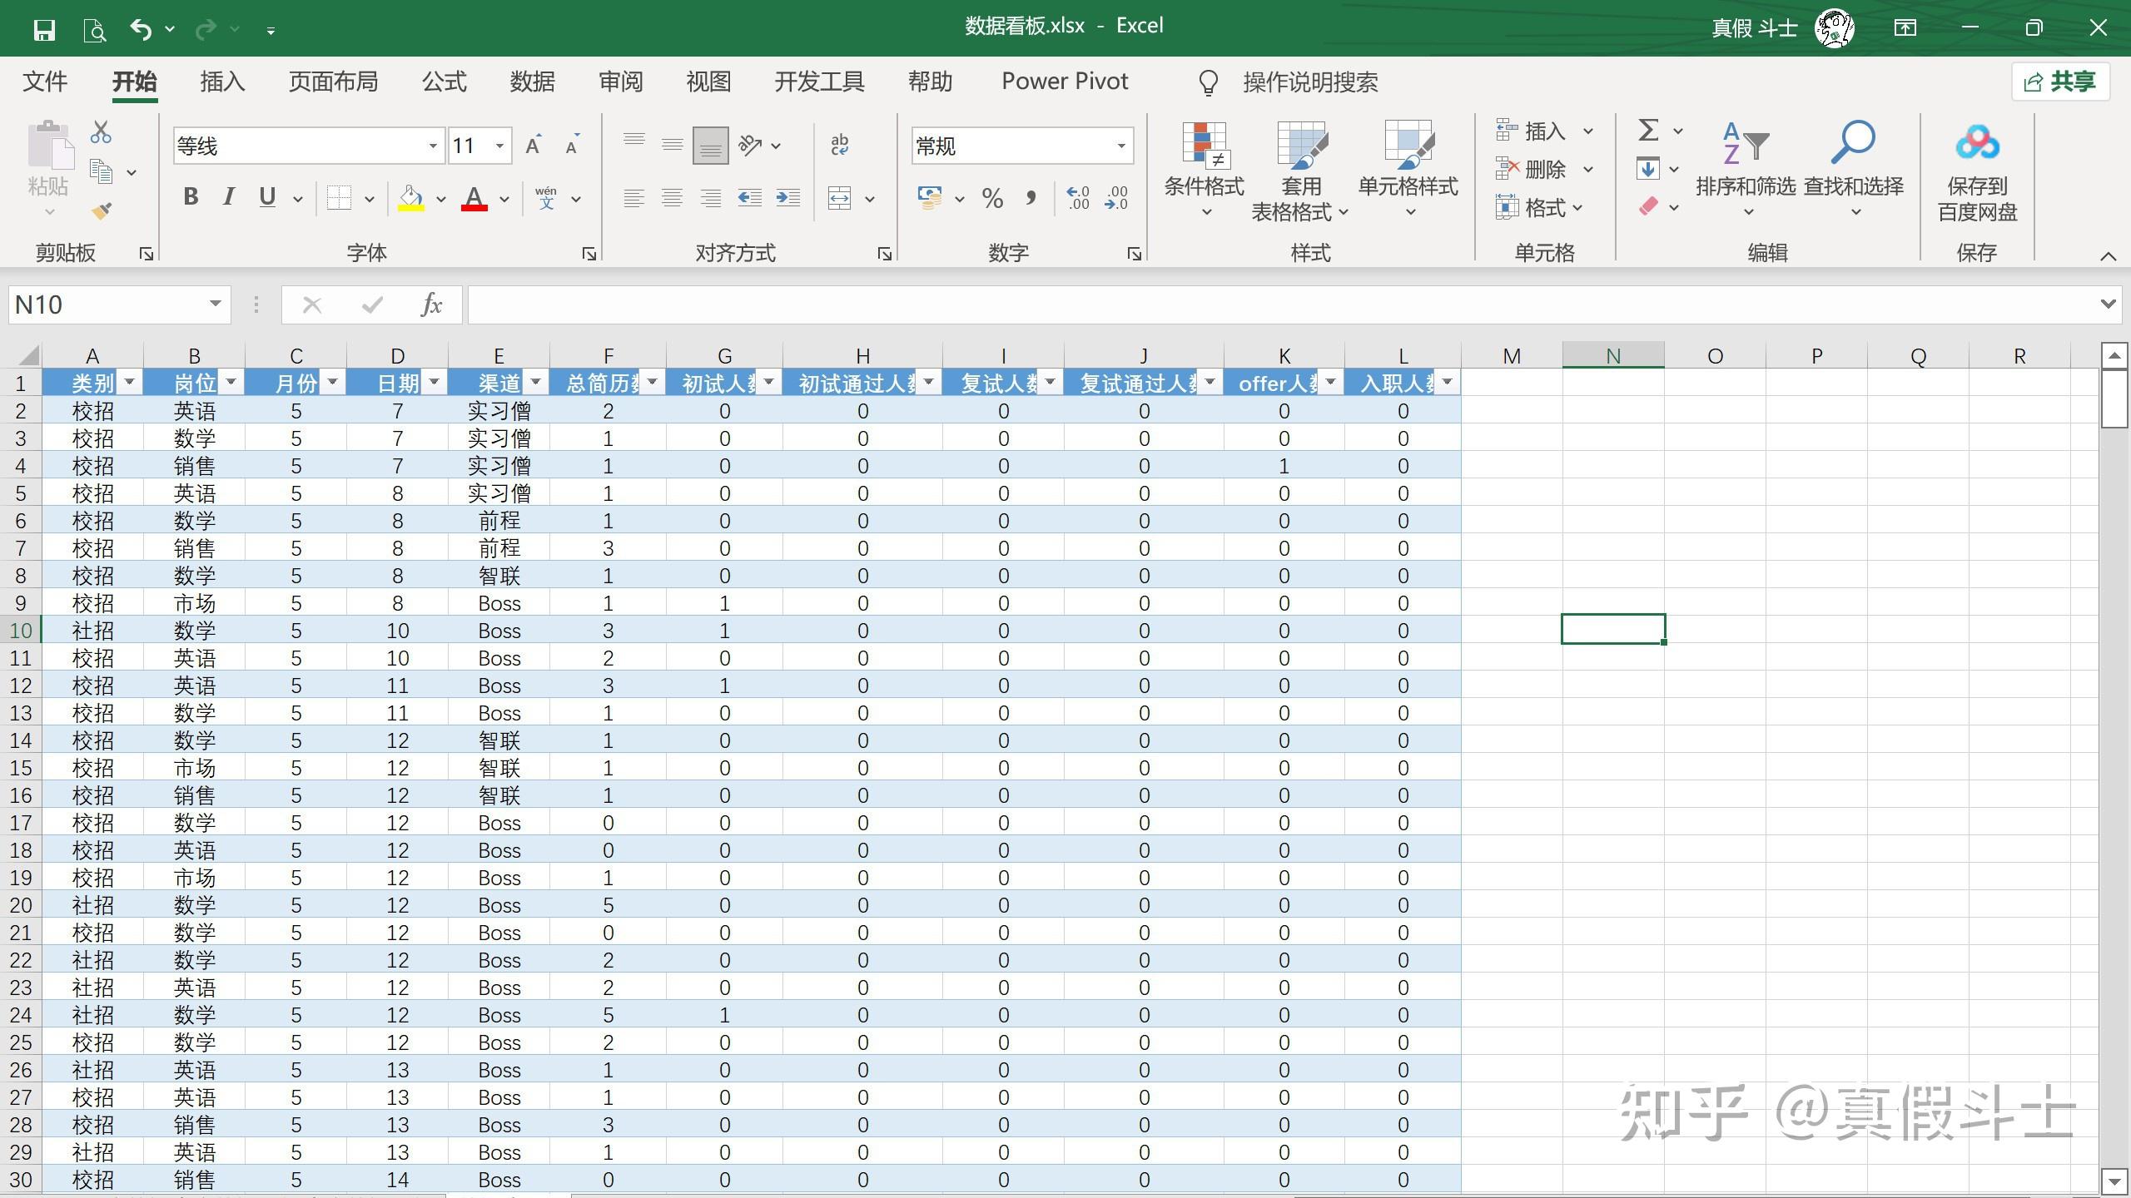Click the insert function fx icon
2131x1198 pixels.
coord(431,305)
